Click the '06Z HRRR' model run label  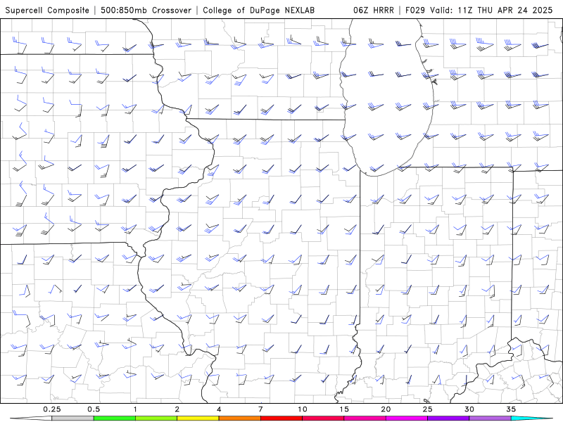[x=374, y=10]
